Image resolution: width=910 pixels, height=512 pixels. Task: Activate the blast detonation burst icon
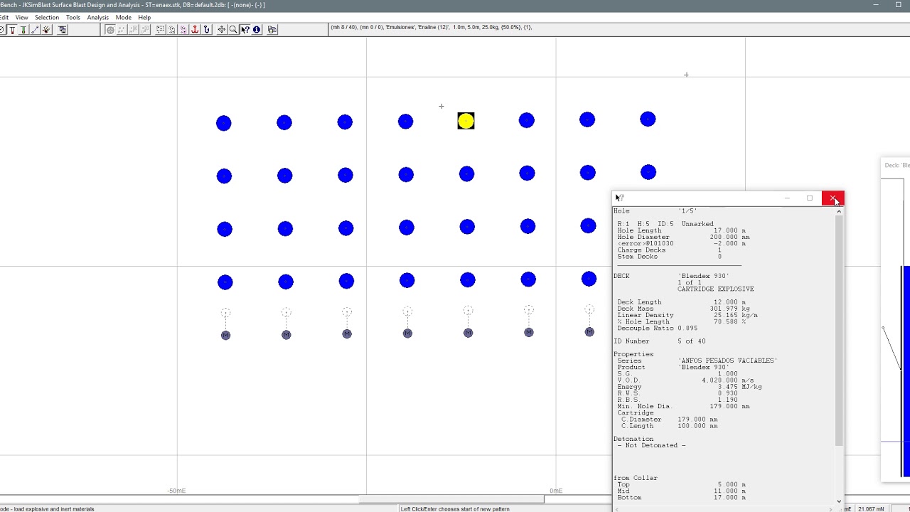(46, 30)
